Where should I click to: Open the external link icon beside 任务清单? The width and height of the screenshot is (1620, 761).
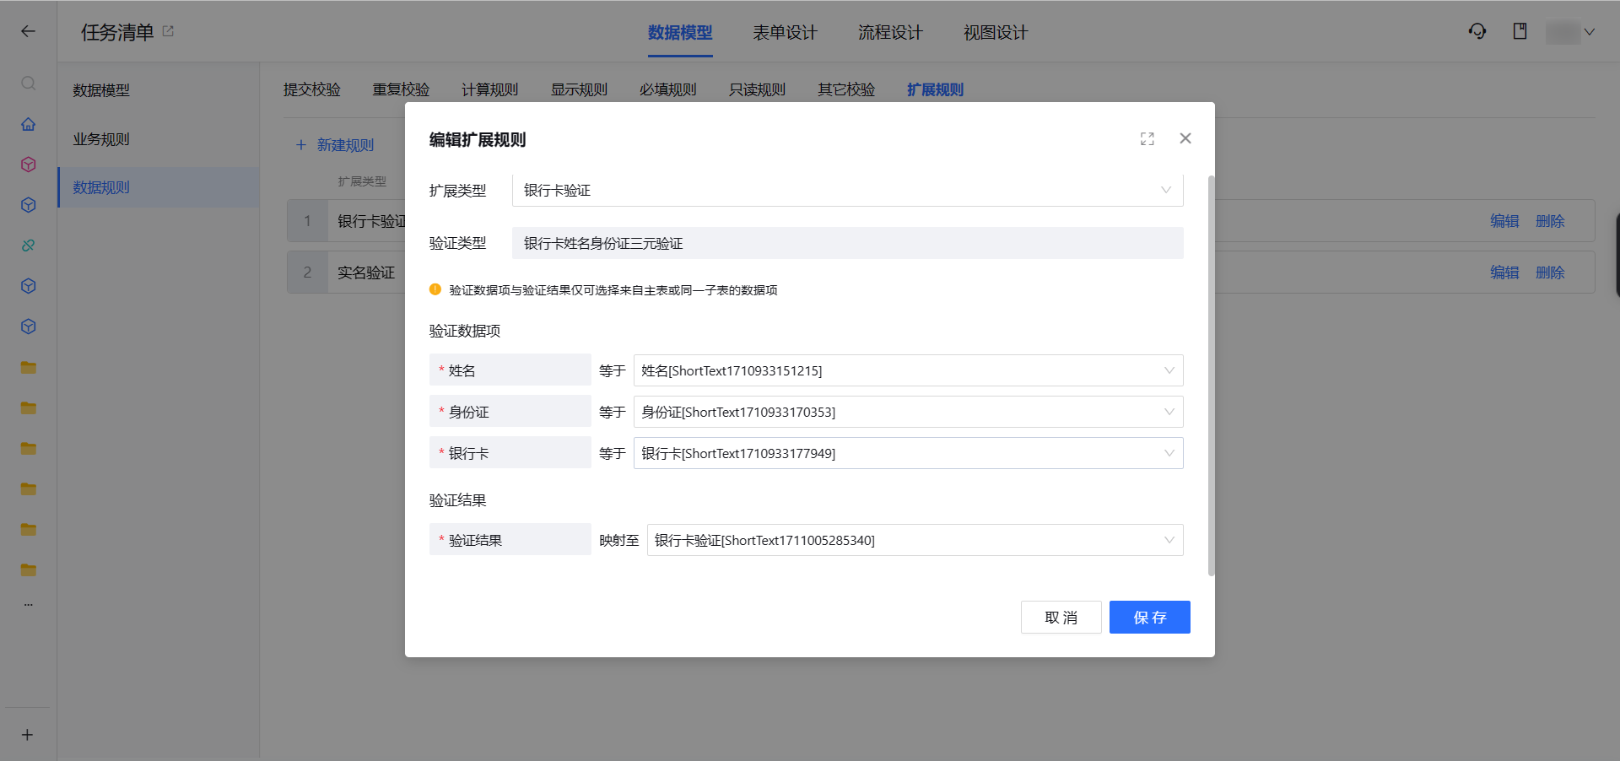pyautogui.click(x=168, y=31)
